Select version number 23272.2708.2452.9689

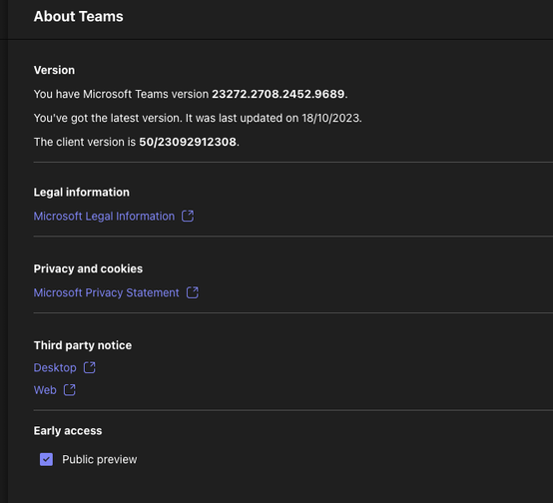tap(277, 94)
